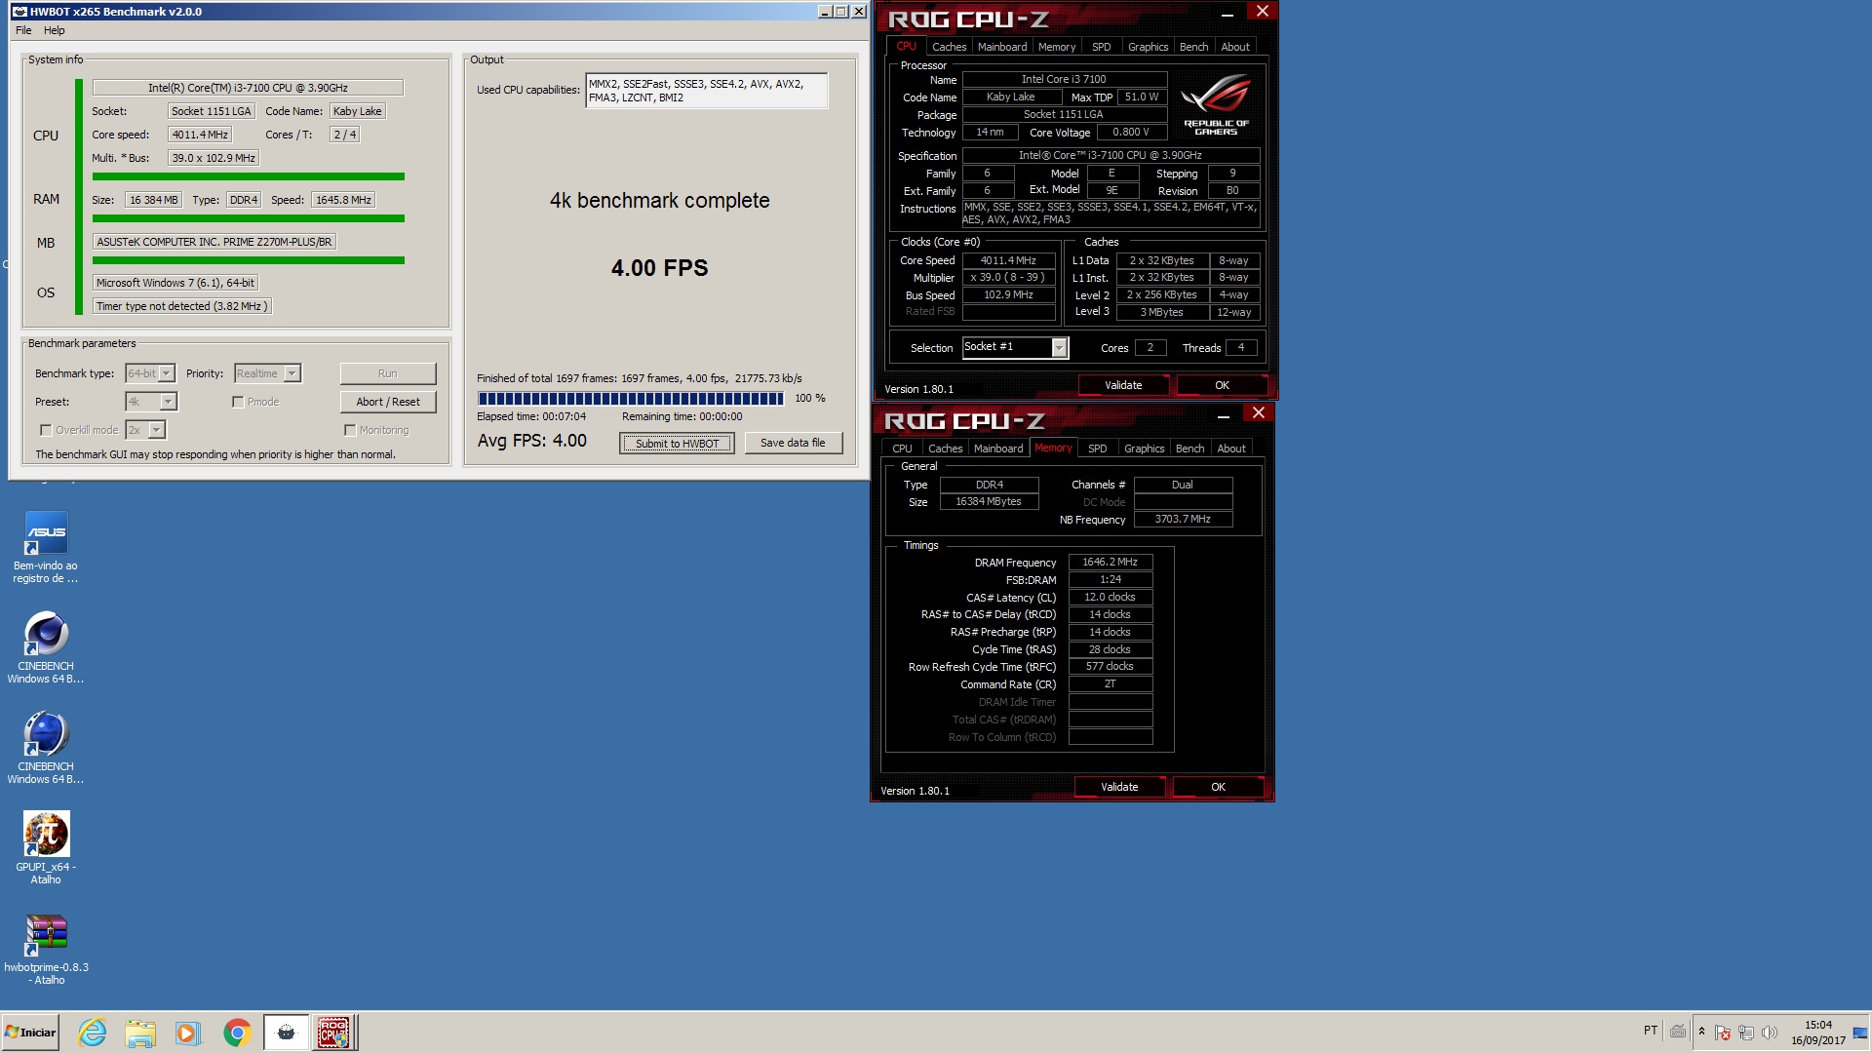This screenshot has height=1053, width=1872.
Task: Switch to Mainboard tab in upper CPU-Z
Action: point(1002,47)
